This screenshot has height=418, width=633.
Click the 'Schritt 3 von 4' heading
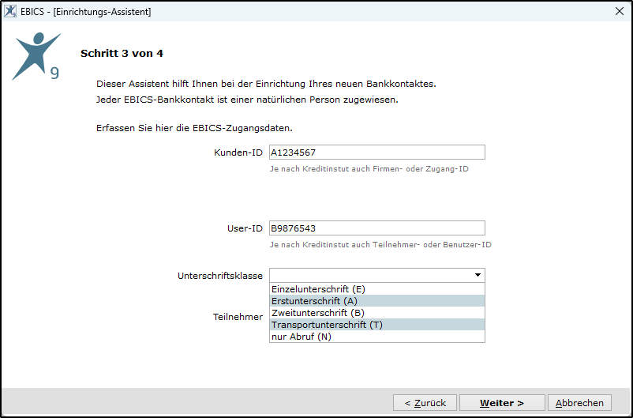pyautogui.click(x=122, y=54)
